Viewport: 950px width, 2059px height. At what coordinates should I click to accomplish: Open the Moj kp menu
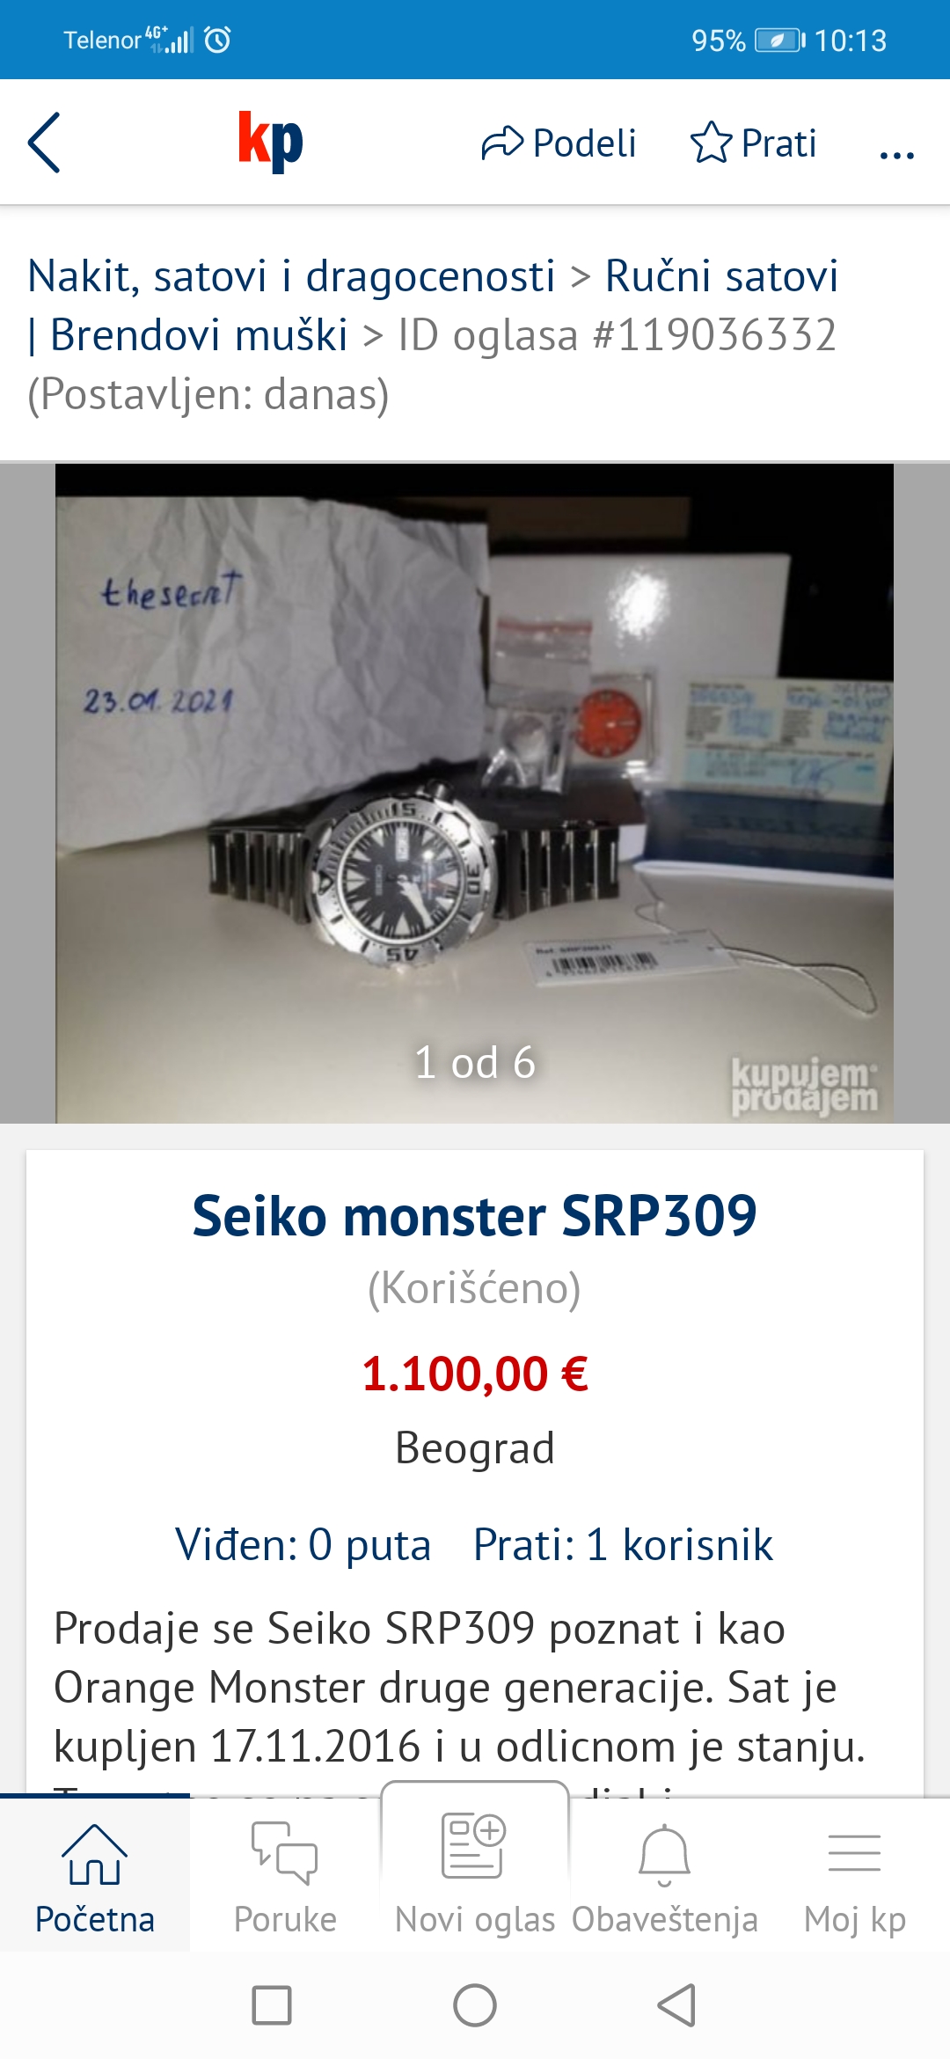[x=855, y=1876]
